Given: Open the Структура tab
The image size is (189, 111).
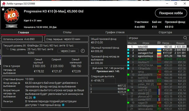Looking at the screenshot, I should pos(165,32).
